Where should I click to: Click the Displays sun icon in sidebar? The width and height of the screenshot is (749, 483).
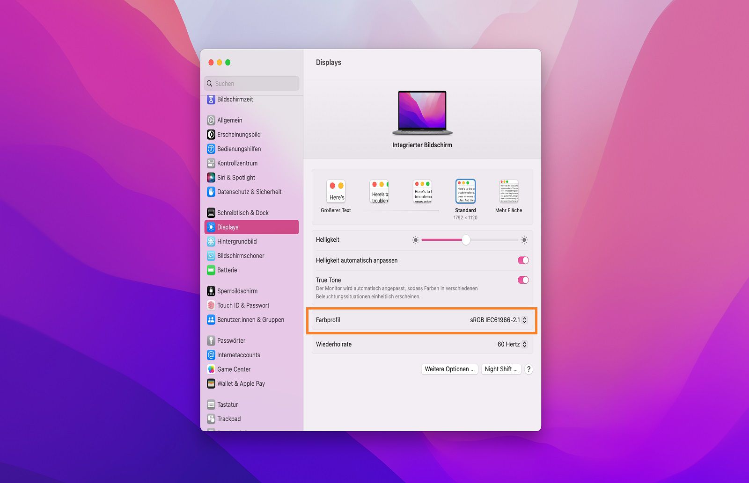pyautogui.click(x=211, y=227)
